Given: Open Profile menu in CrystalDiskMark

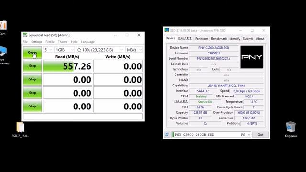Looking at the screenshot, I should [50, 42].
